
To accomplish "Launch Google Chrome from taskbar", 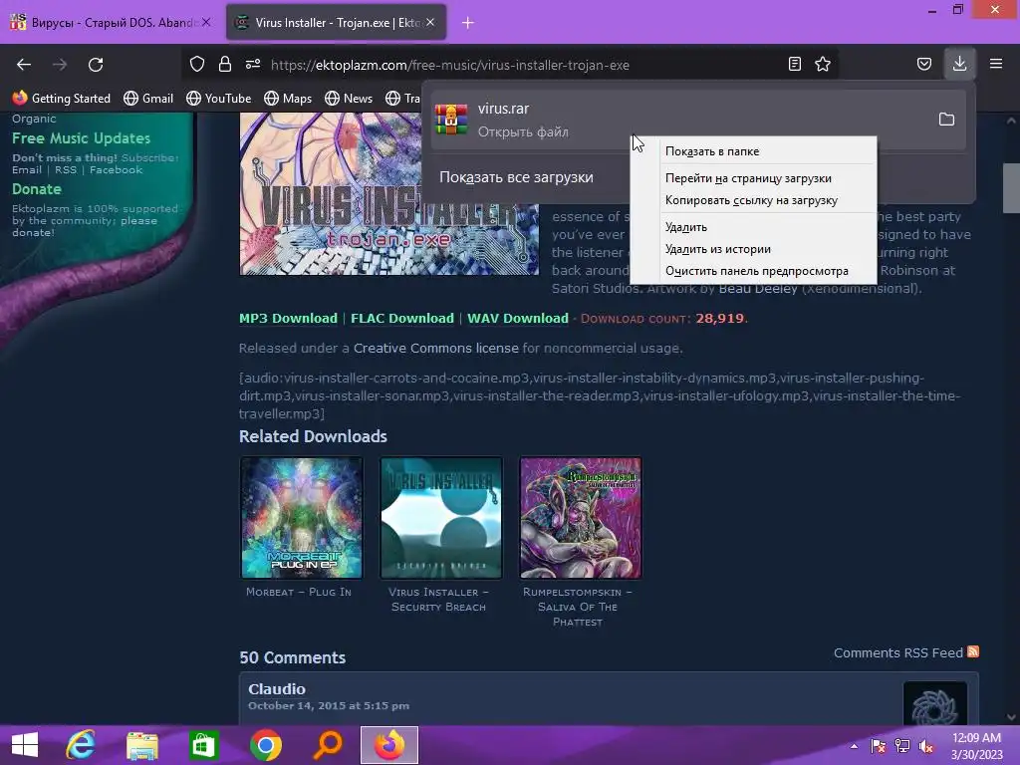I will click(265, 745).
